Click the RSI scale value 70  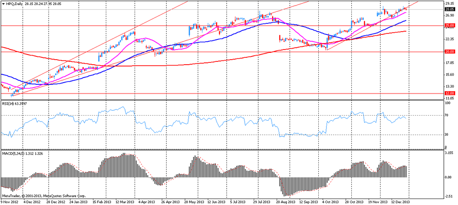446,116
